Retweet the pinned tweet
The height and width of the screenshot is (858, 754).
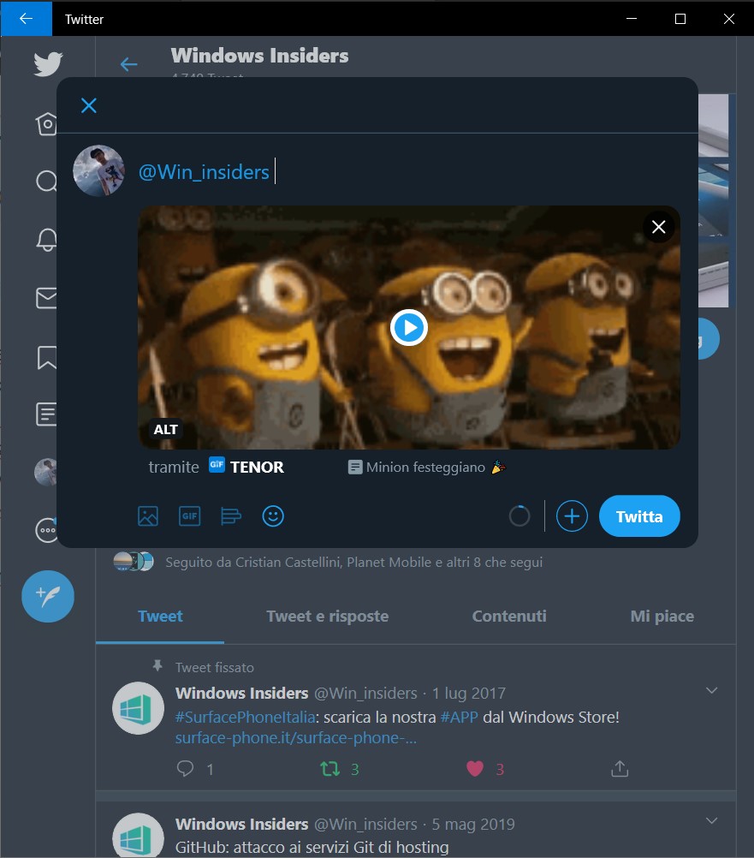[x=330, y=769]
